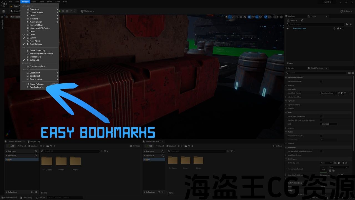Image resolution: width=355 pixels, height=200 pixels.
Task: Open the GameMode Override dropdown
Action: (x=328, y=93)
